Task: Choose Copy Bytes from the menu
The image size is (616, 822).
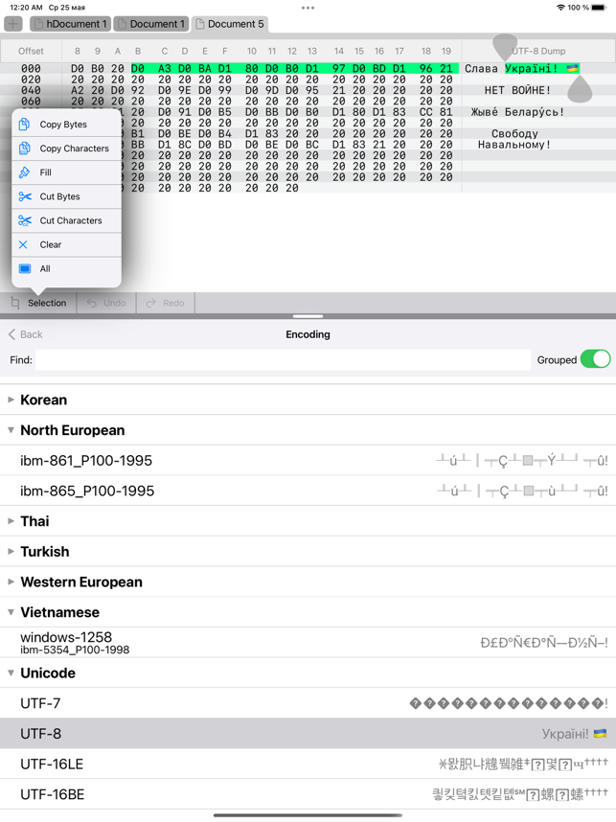Action: 66,125
